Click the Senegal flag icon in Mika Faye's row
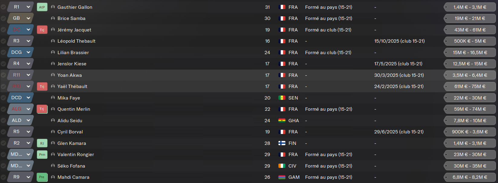 coord(282,98)
